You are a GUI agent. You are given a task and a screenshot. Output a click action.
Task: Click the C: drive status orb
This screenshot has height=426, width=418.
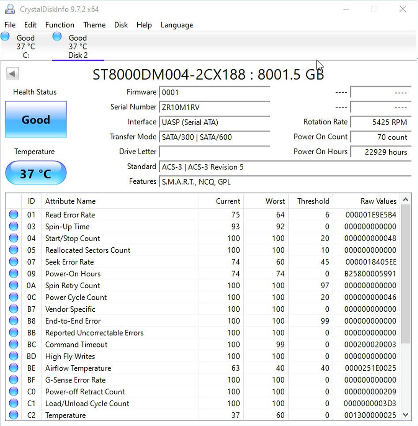pos(5,37)
